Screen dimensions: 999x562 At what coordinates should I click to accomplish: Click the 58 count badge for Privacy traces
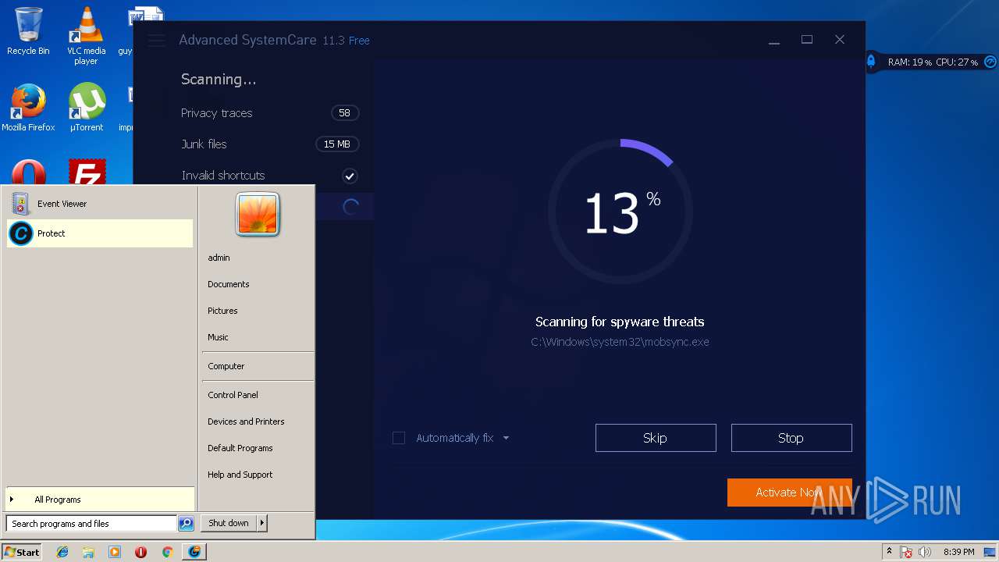coord(344,113)
